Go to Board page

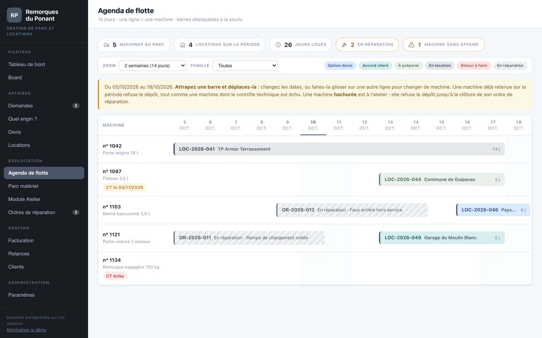44,77
